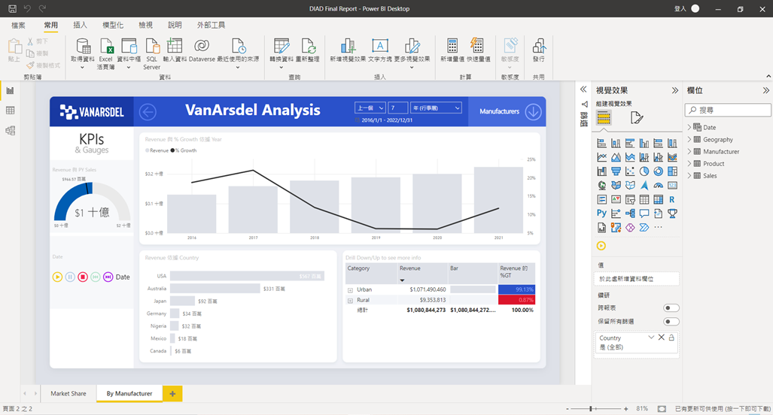Expand the Country filter card chevron

click(x=651, y=338)
